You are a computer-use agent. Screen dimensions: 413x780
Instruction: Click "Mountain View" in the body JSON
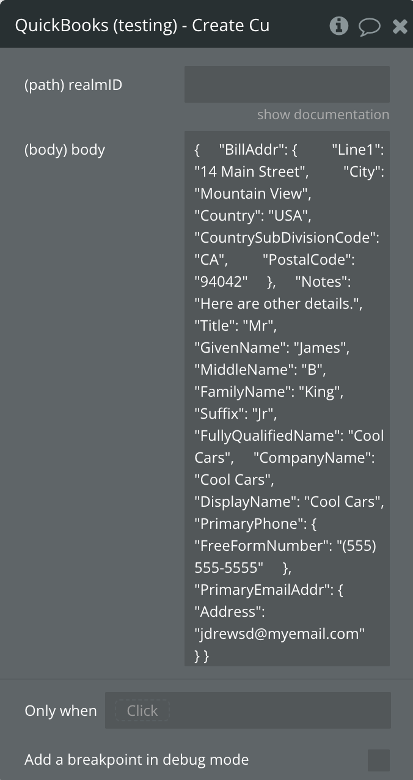click(x=252, y=194)
